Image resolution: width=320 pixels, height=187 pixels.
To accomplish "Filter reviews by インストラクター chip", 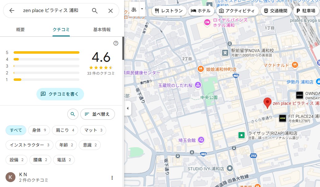I will (x=29, y=145).
